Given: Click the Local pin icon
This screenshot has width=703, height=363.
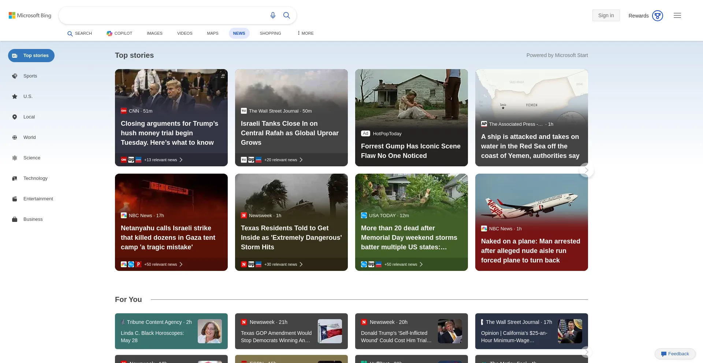Looking at the screenshot, I should pyautogui.click(x=15, y=117).
